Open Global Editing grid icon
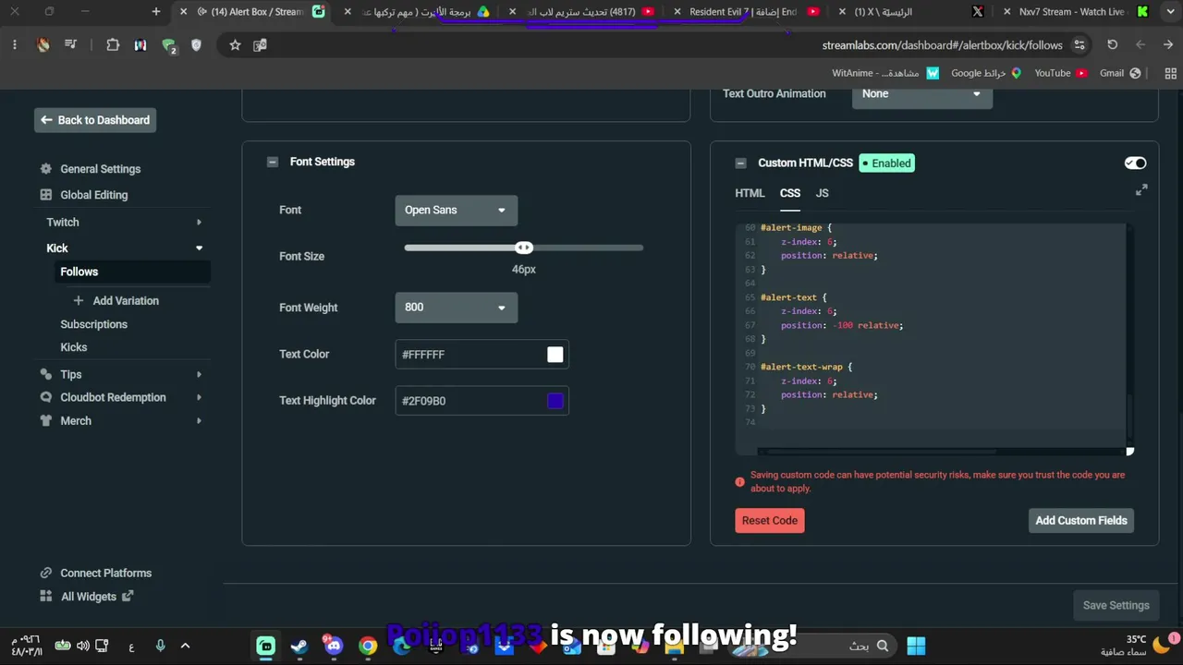Image resolution: width=1183 pixels, height=665 pixels. point(46,195)
